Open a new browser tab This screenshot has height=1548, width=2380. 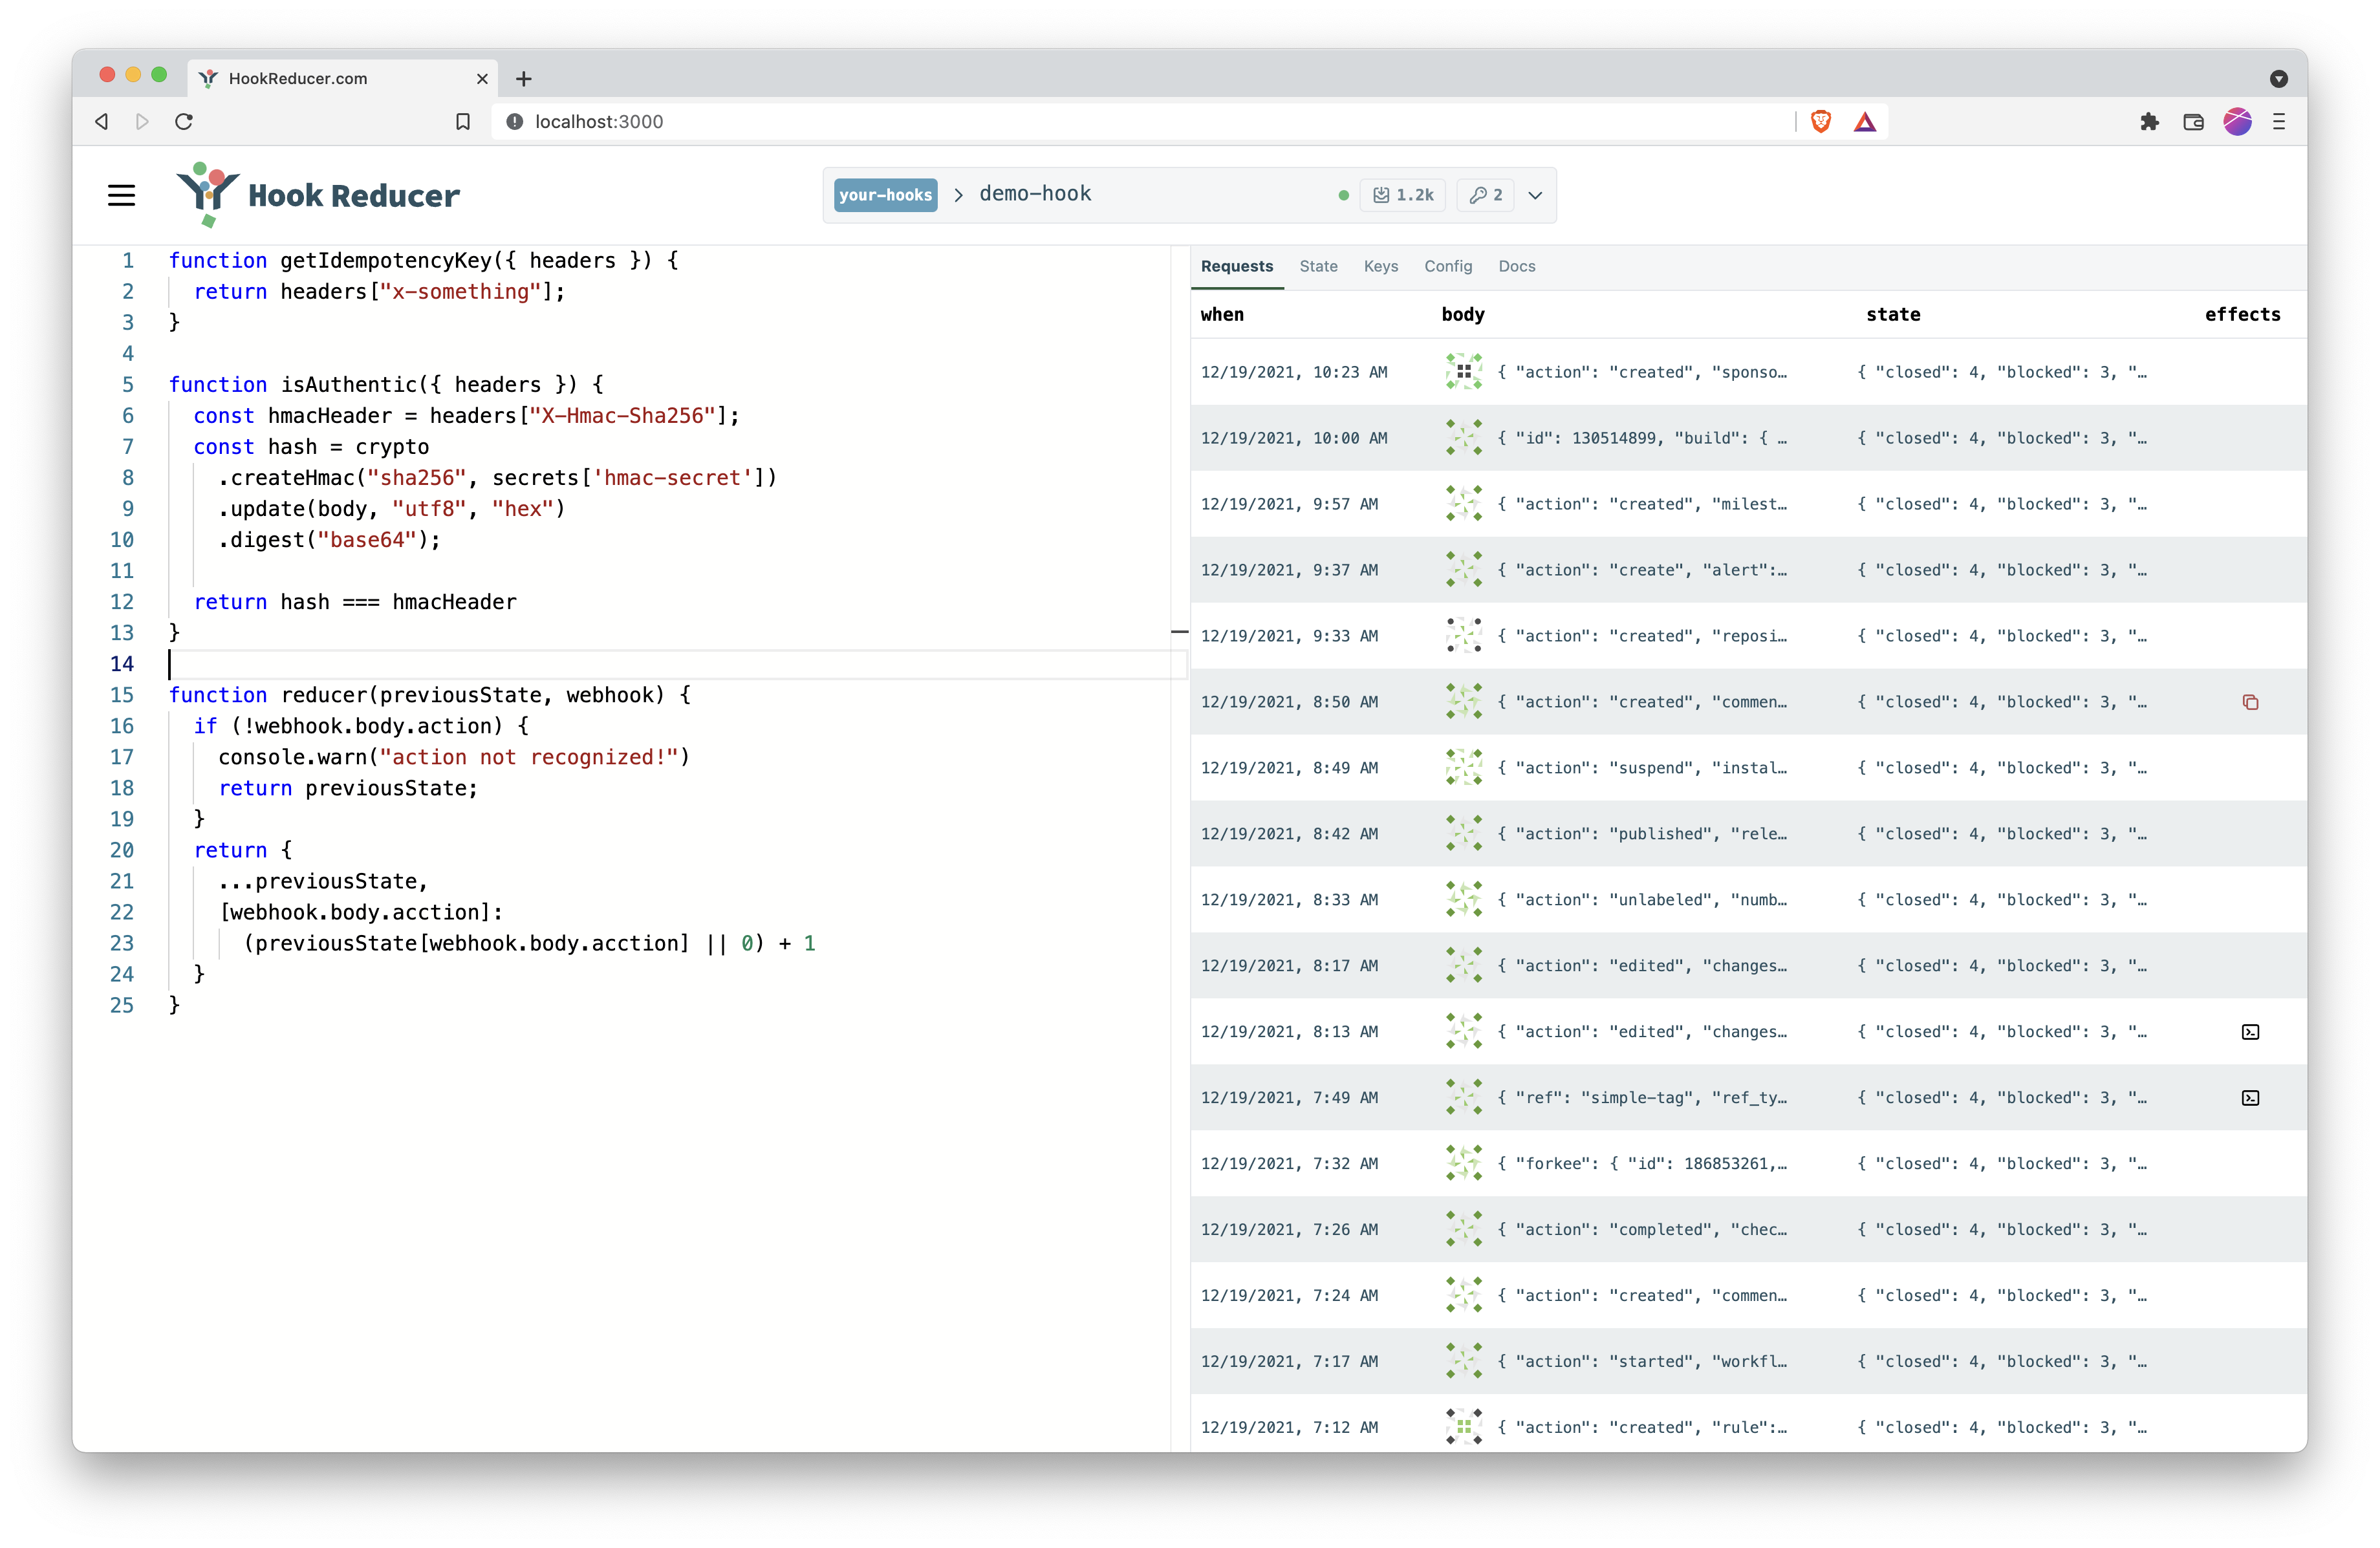[523, 78]
